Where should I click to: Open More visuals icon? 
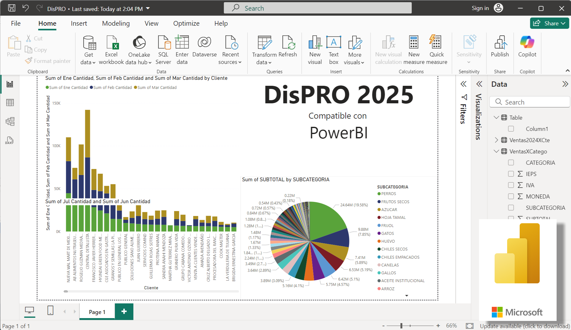point(355,43)
